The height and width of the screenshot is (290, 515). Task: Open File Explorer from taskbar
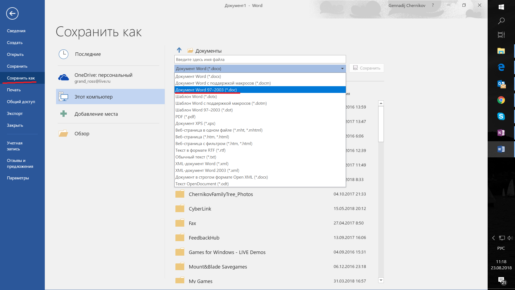pyautogui.click(x=501, y=51)
